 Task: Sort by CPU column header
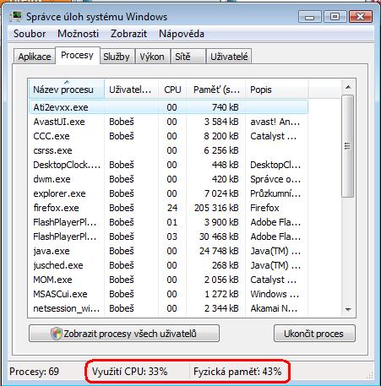[x=172, y=90]
